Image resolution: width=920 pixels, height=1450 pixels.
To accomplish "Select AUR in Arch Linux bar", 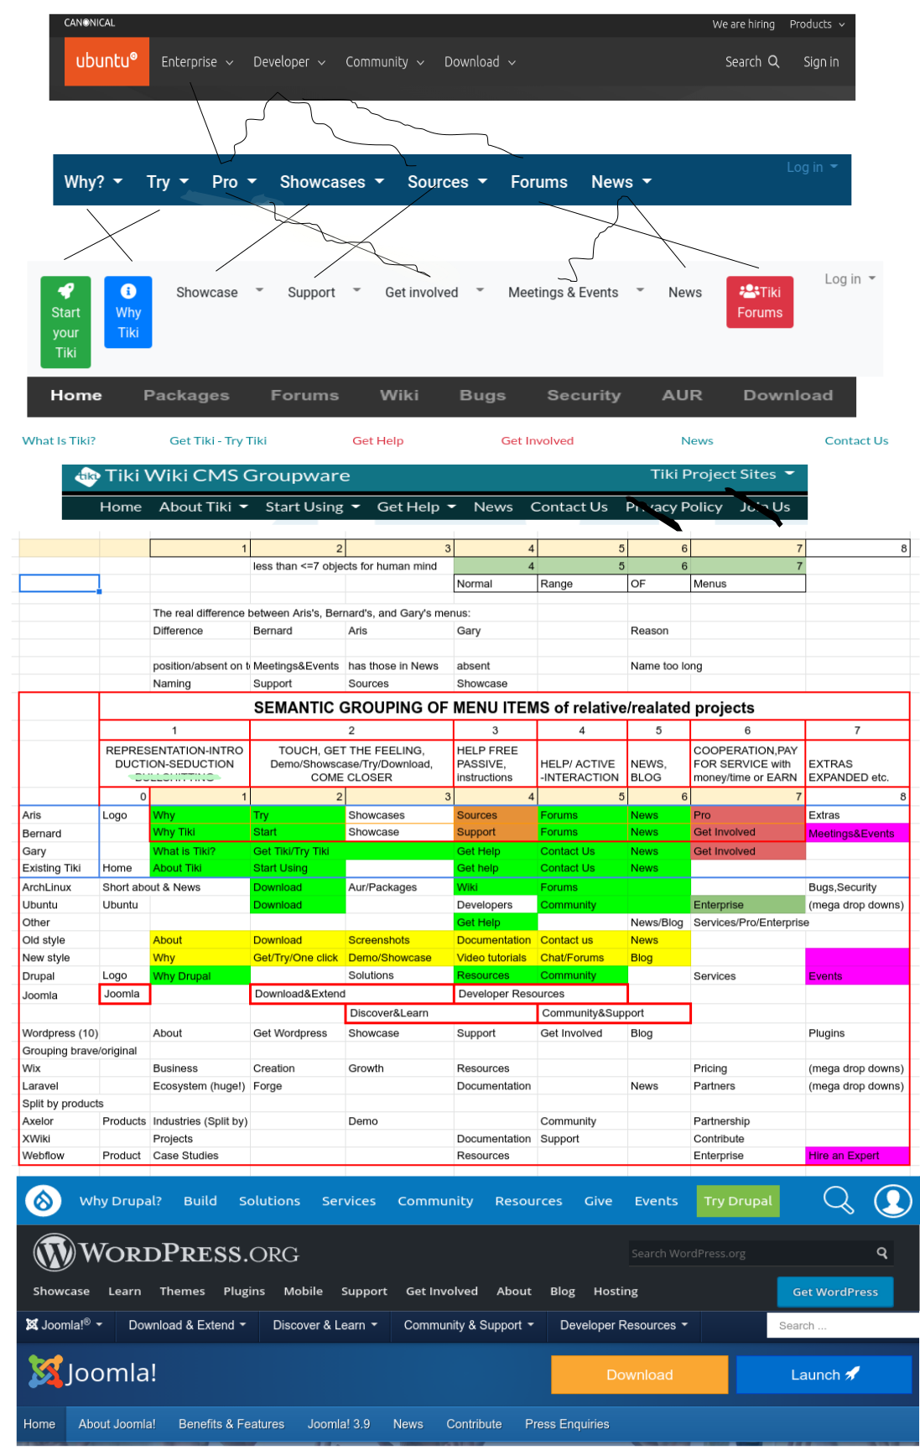I will click(x=682, y=395).
